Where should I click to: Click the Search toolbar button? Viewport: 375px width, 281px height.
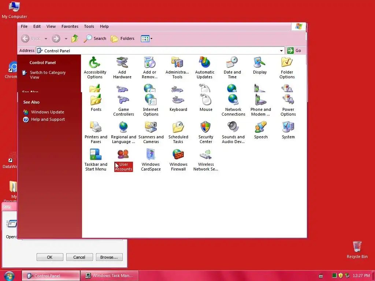95,38
